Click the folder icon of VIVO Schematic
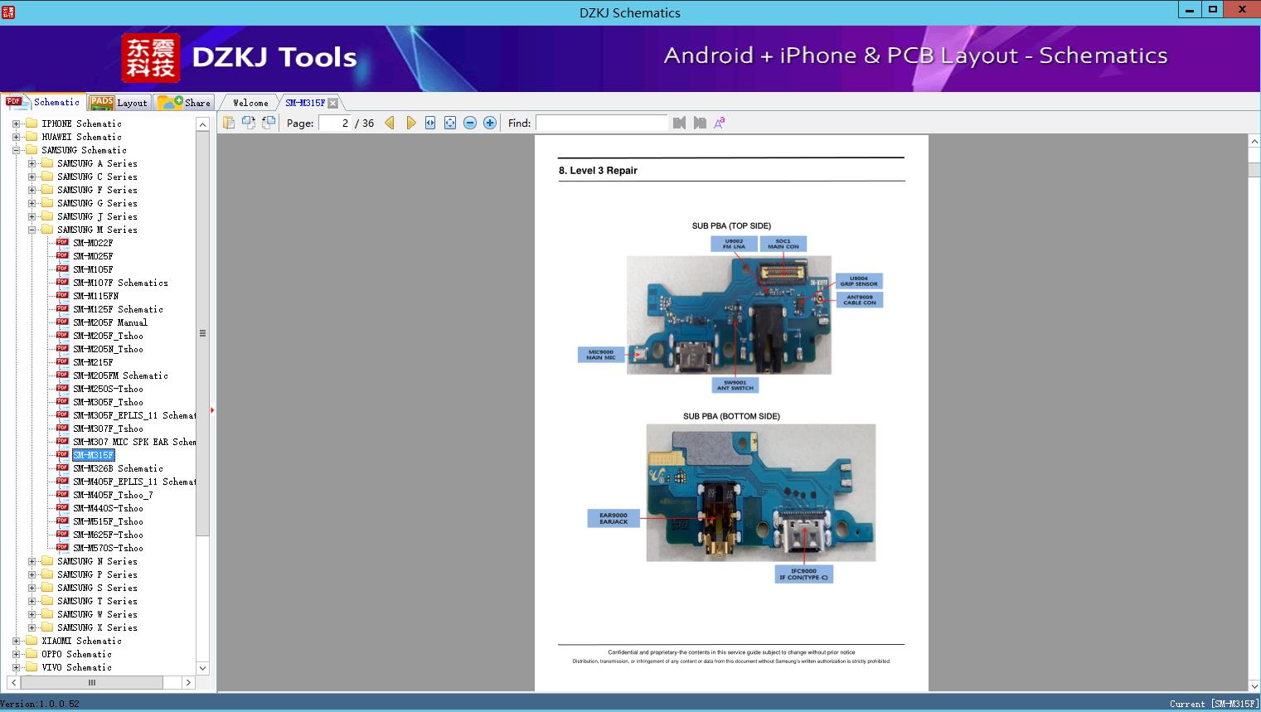1261x712 pixels. 32,667
